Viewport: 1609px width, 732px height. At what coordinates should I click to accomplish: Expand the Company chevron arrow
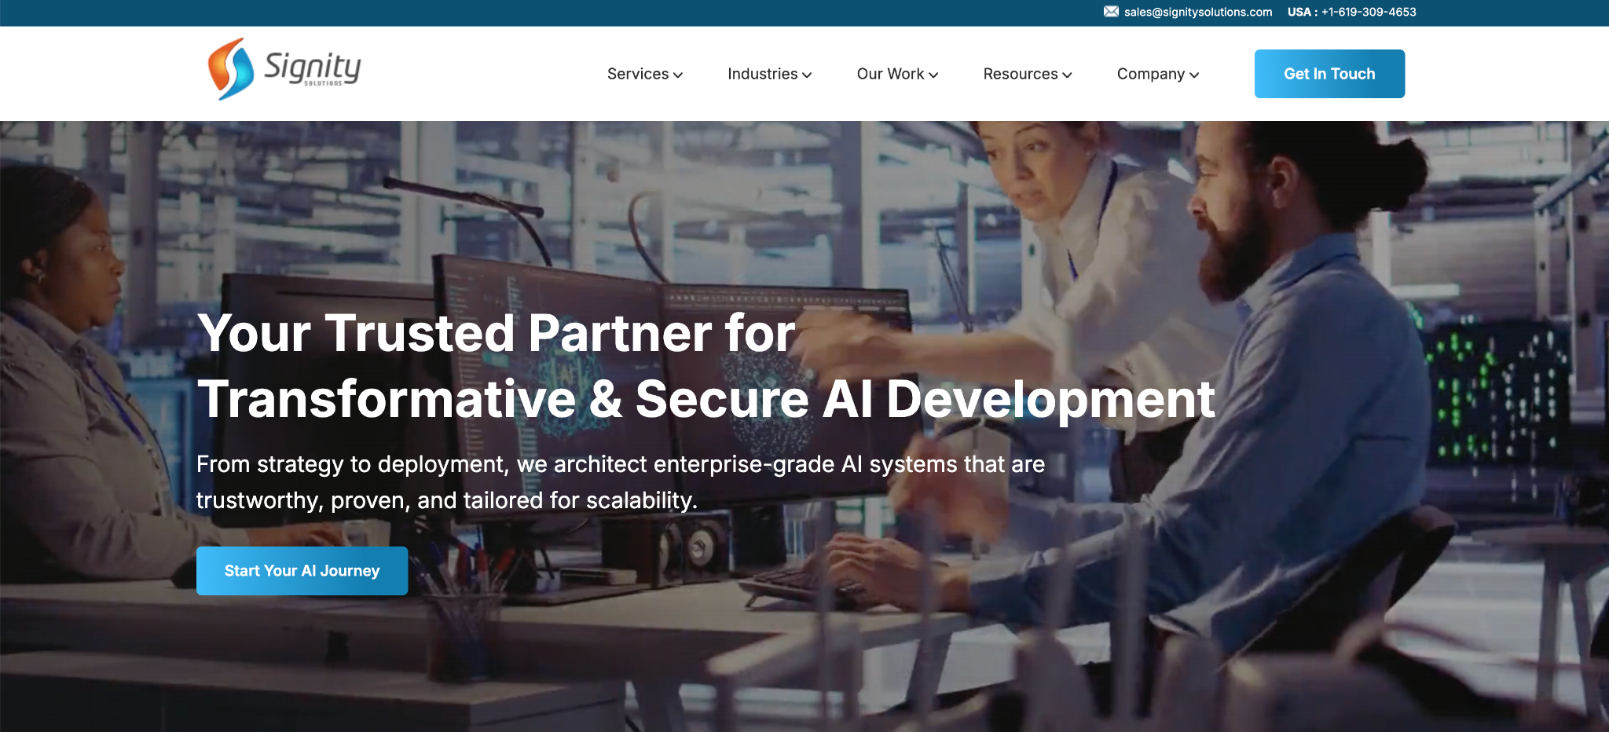click(x=1194, y=75)
